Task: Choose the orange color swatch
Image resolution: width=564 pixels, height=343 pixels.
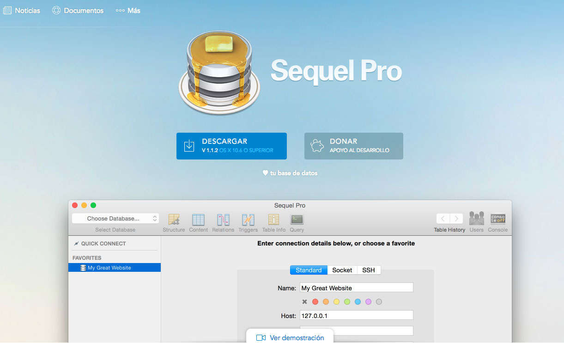Action: coord(326,302)
